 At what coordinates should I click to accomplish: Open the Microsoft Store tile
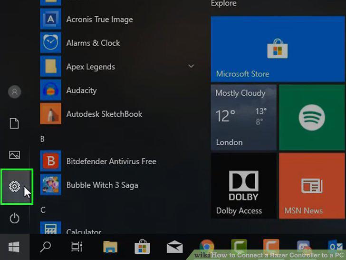[278, 49]
